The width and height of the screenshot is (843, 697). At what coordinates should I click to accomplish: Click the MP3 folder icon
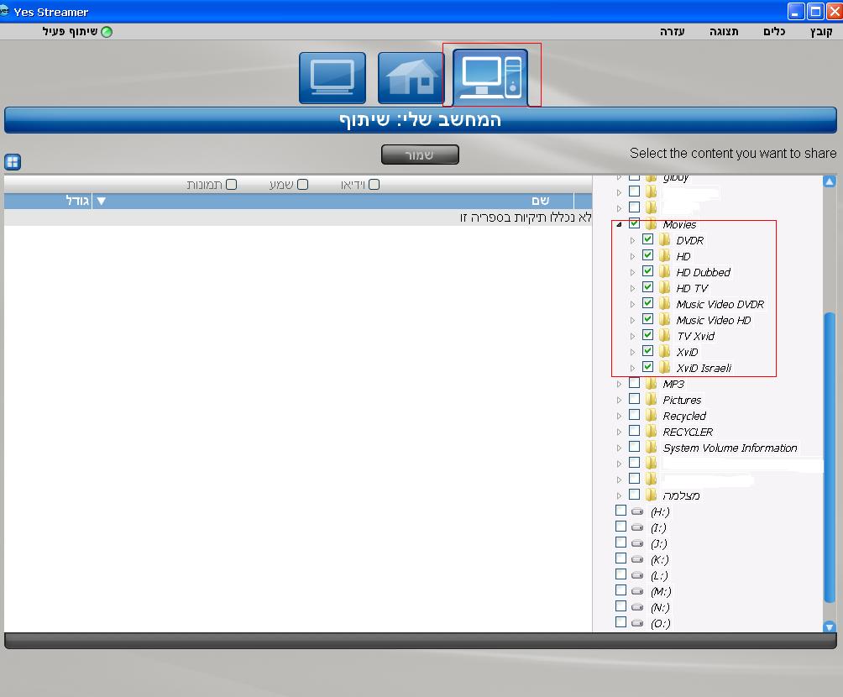[x=652, y=384]
